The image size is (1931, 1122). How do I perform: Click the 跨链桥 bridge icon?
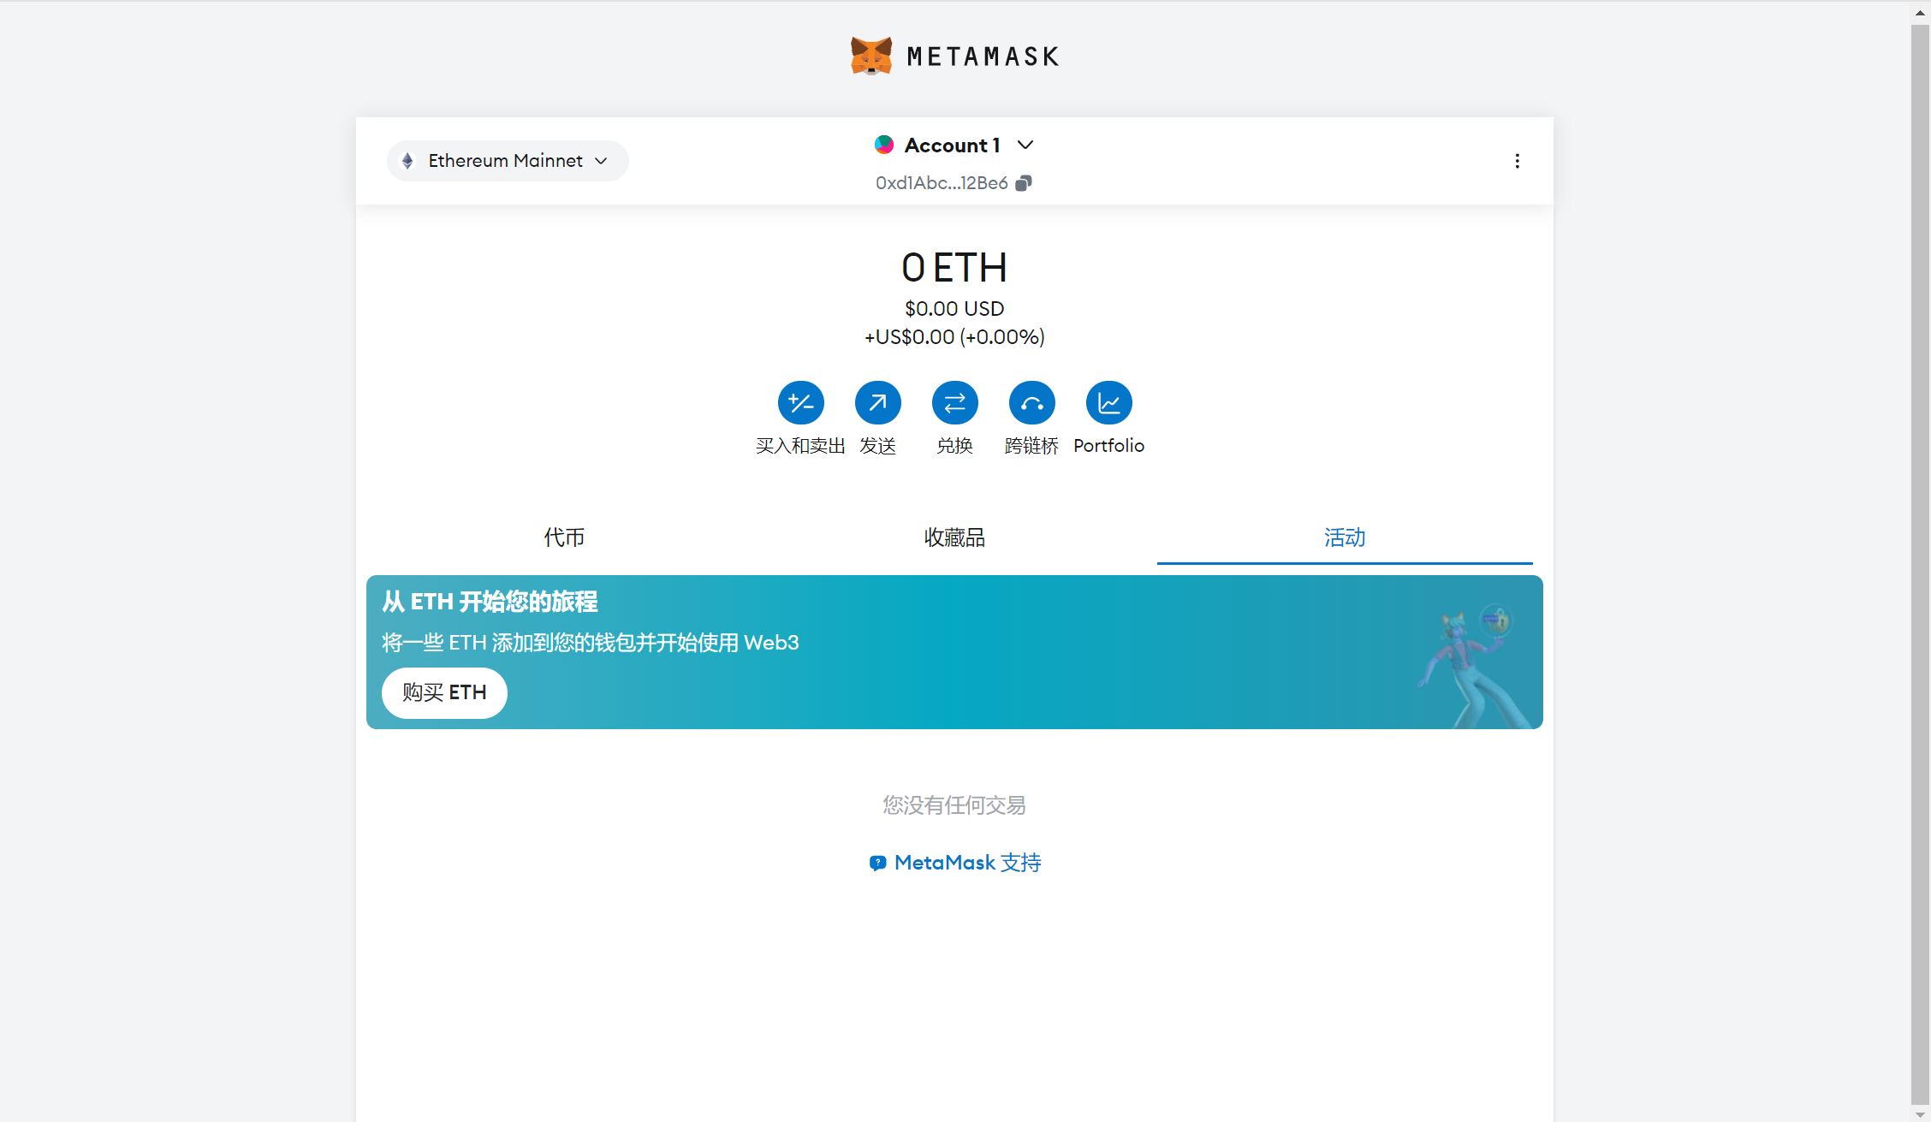[1032, 403]
